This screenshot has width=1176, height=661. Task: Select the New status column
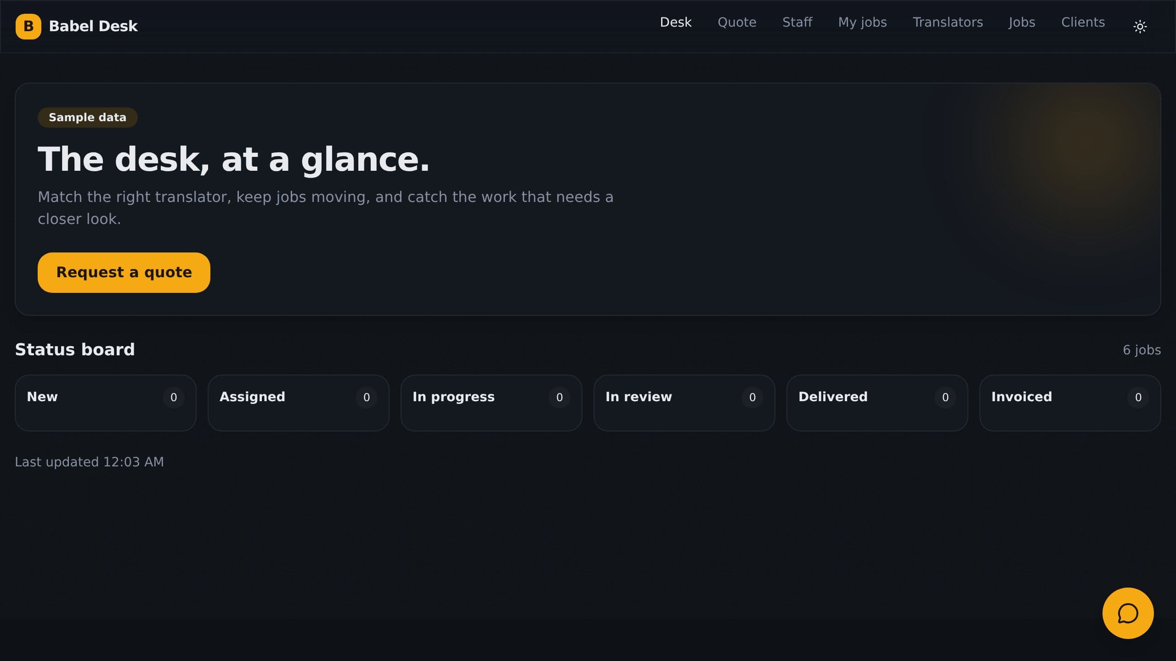click(106, 403)
